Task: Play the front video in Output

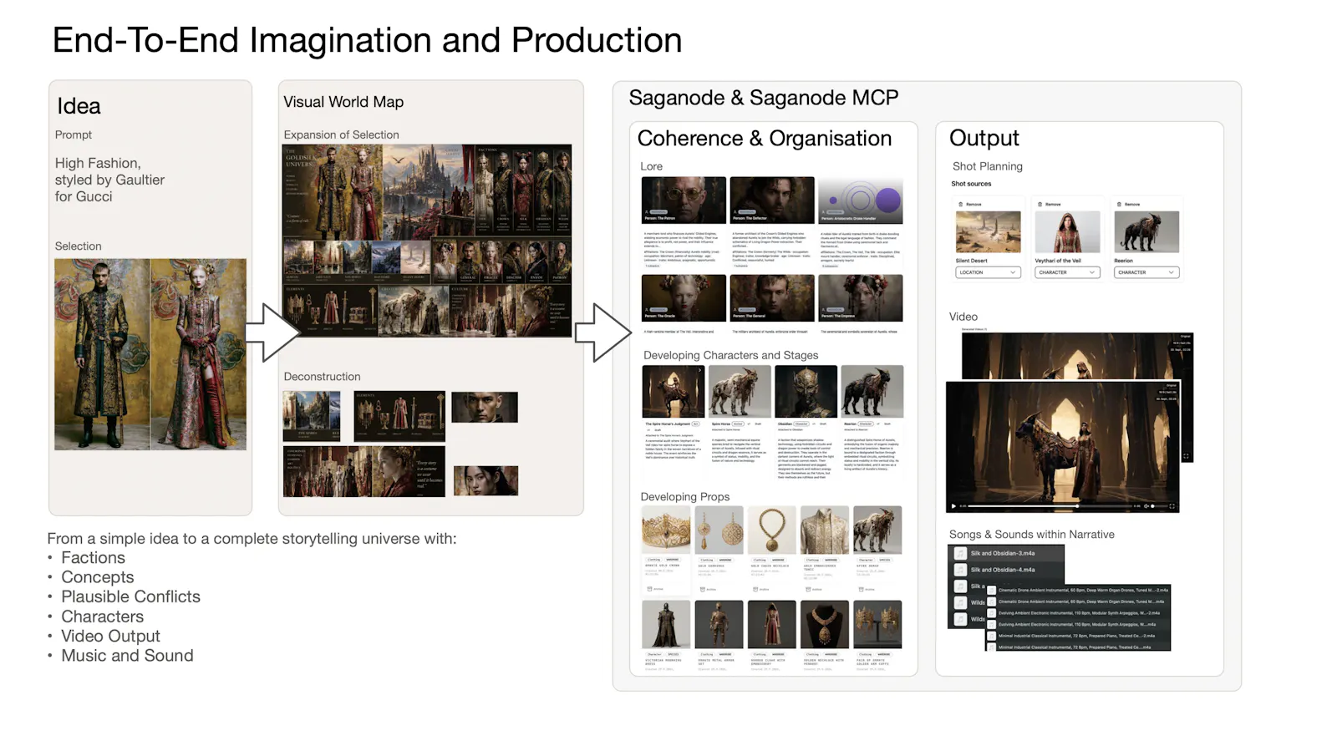Action: click(953, 506)
